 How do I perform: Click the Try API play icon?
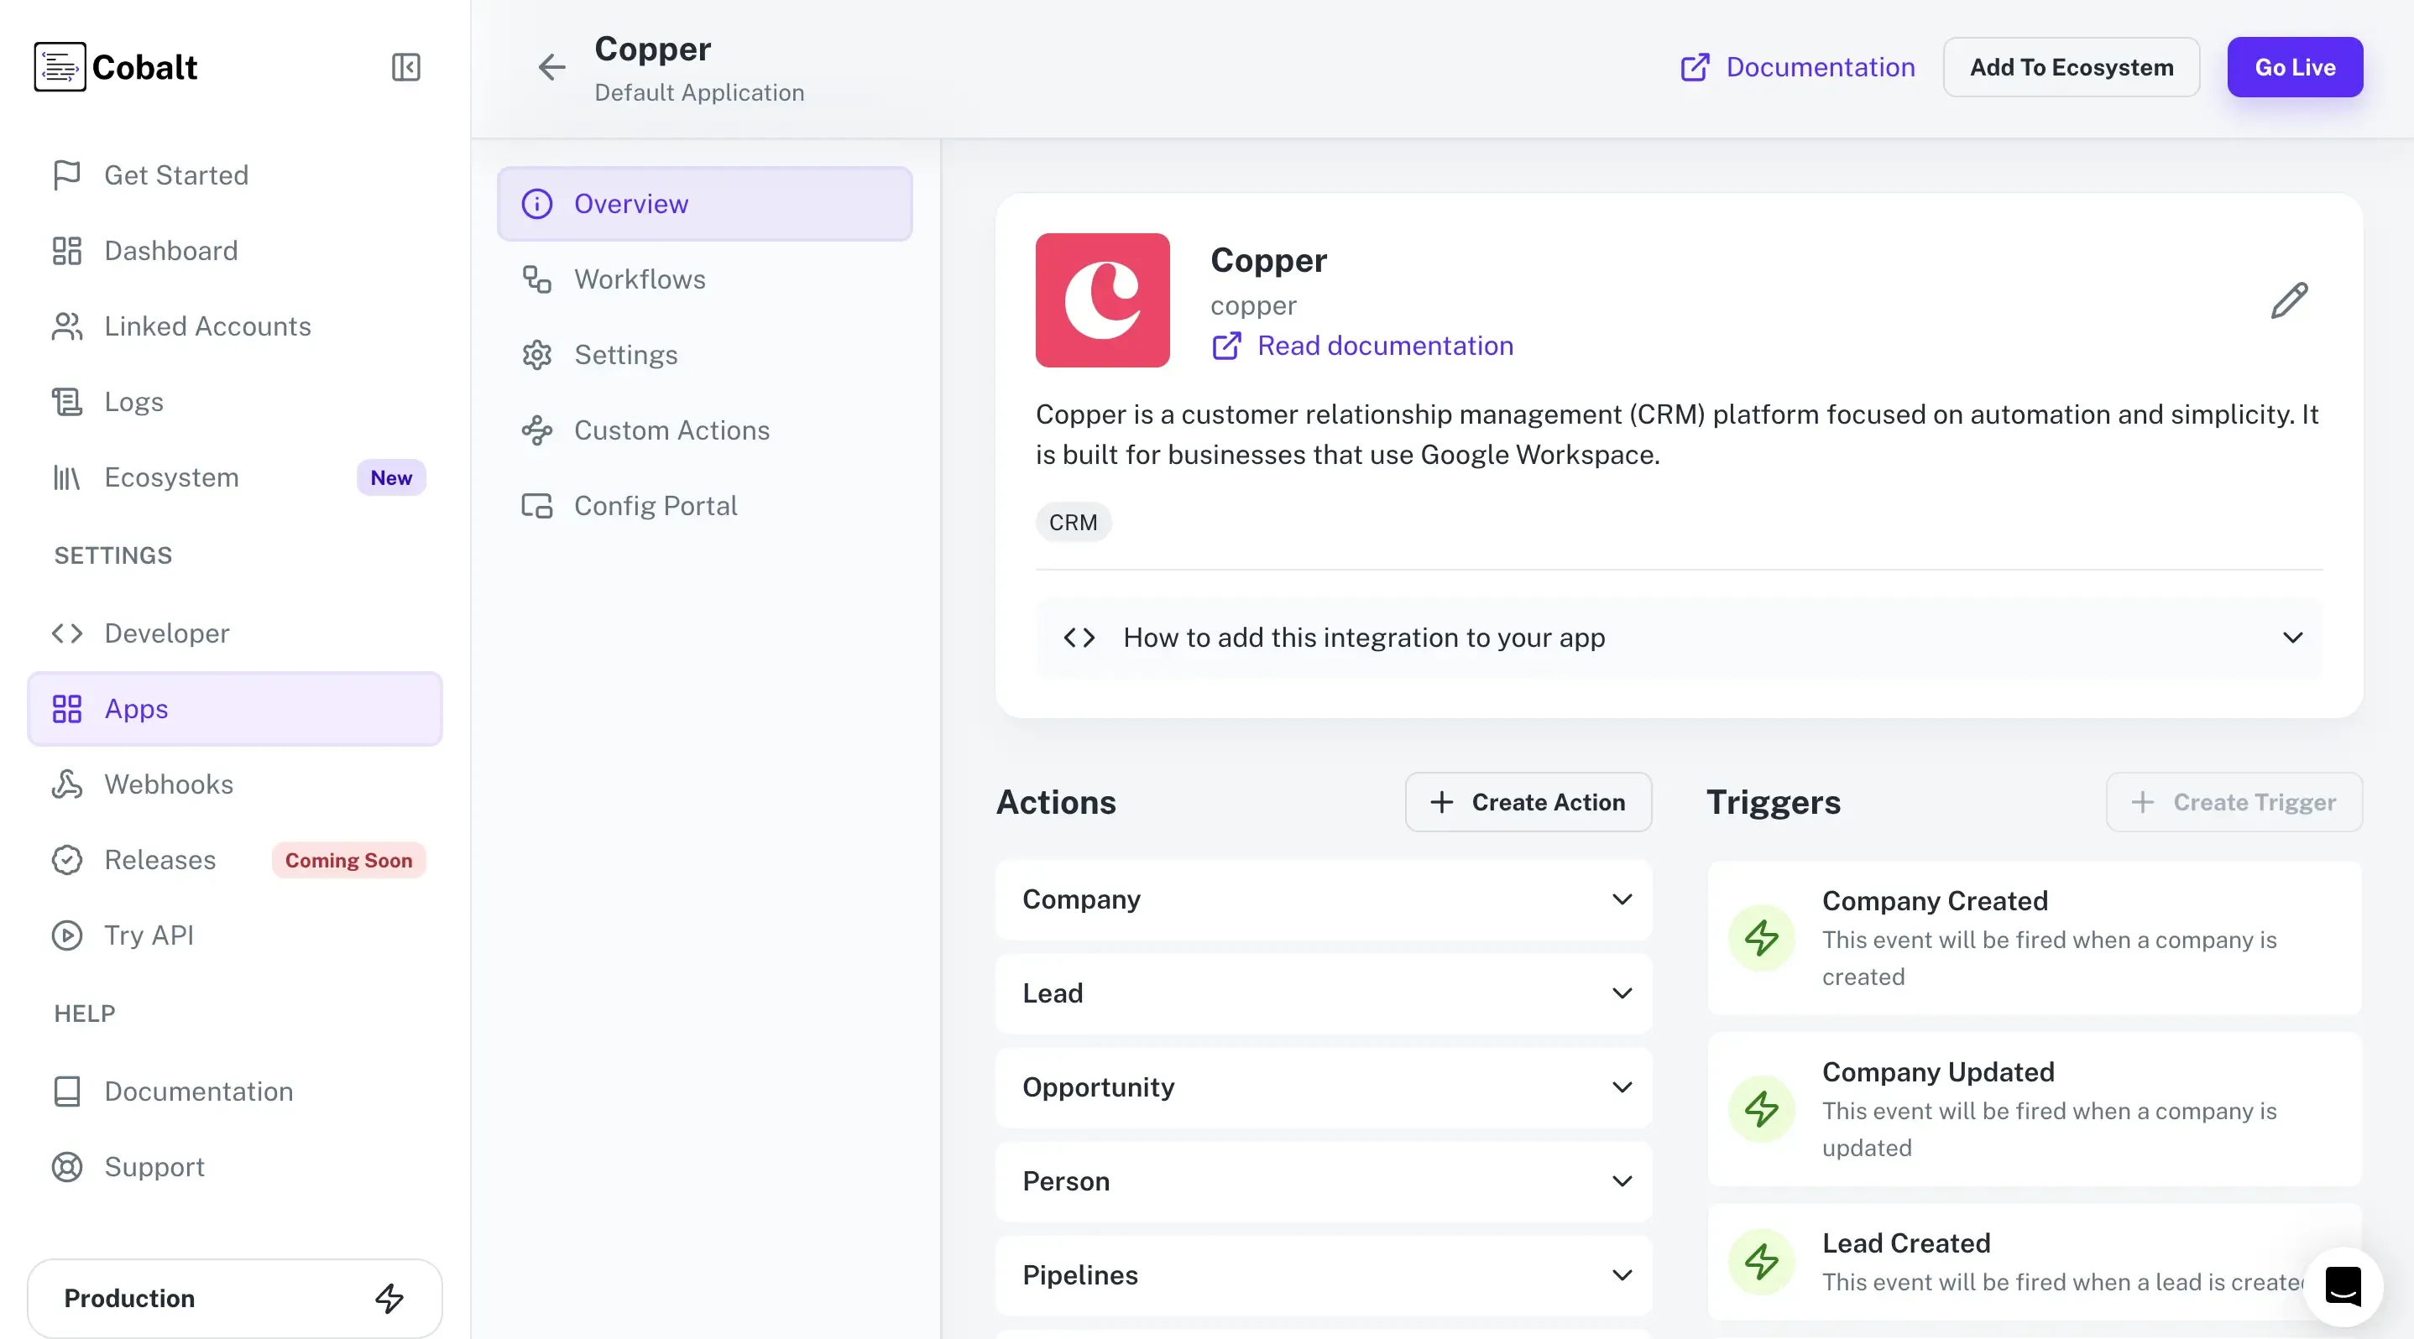[x=66, y=935]
